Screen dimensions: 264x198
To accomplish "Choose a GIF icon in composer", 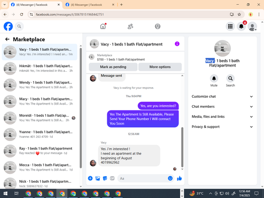I will click(112, 178).
